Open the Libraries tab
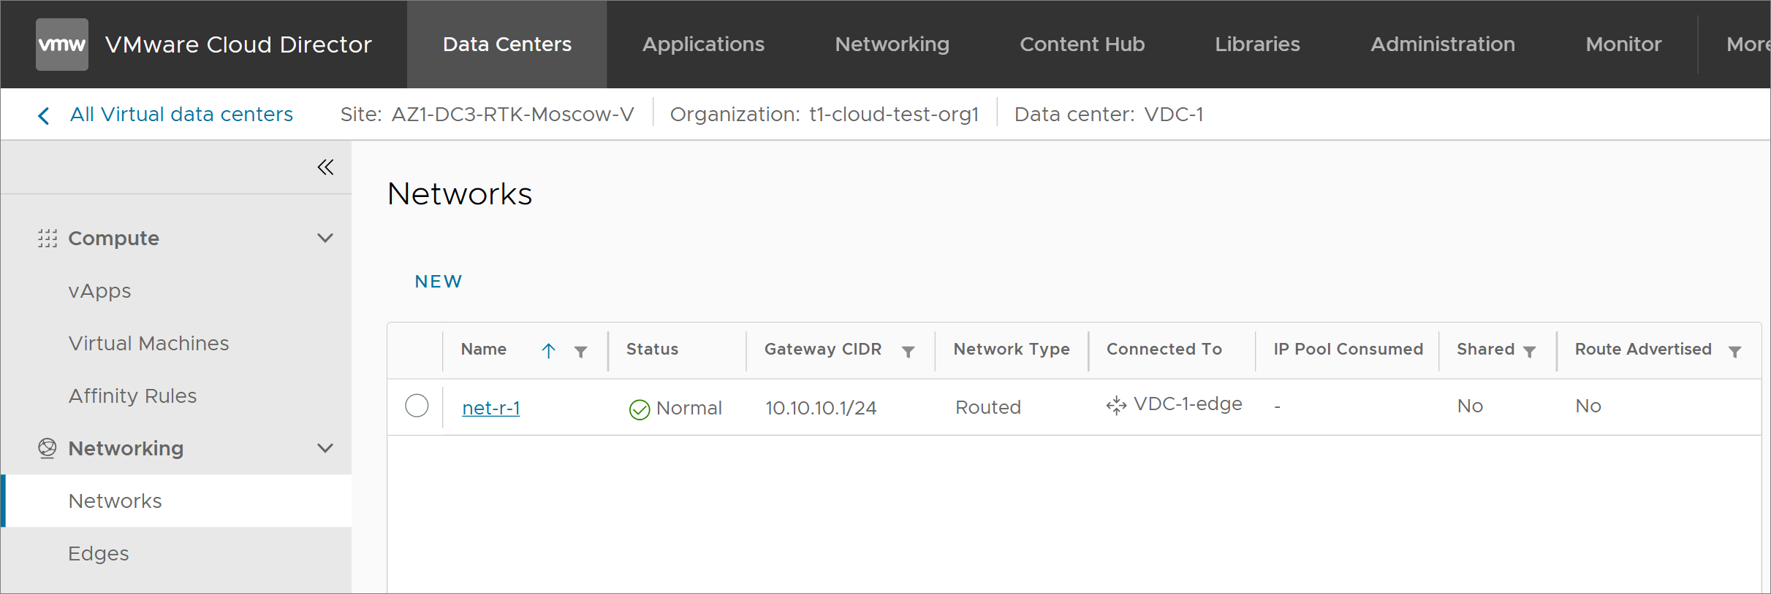This screenshot has height=594, width=1771. [x=1257, y=45]
